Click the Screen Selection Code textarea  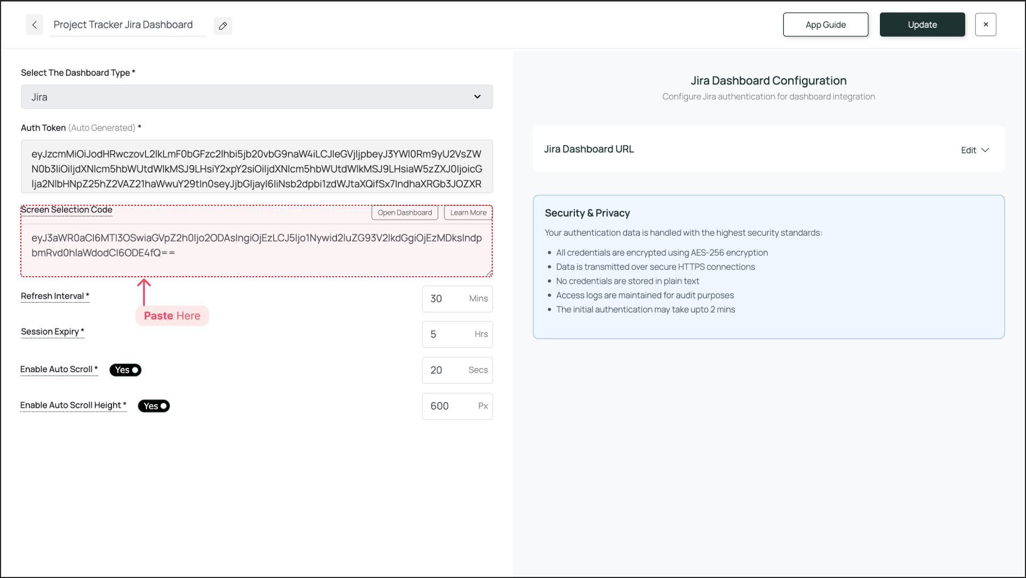[x=256, y=250]
